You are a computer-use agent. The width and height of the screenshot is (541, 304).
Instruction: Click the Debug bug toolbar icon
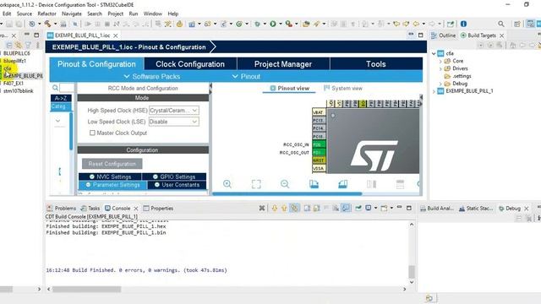click(x=257, y=24)
